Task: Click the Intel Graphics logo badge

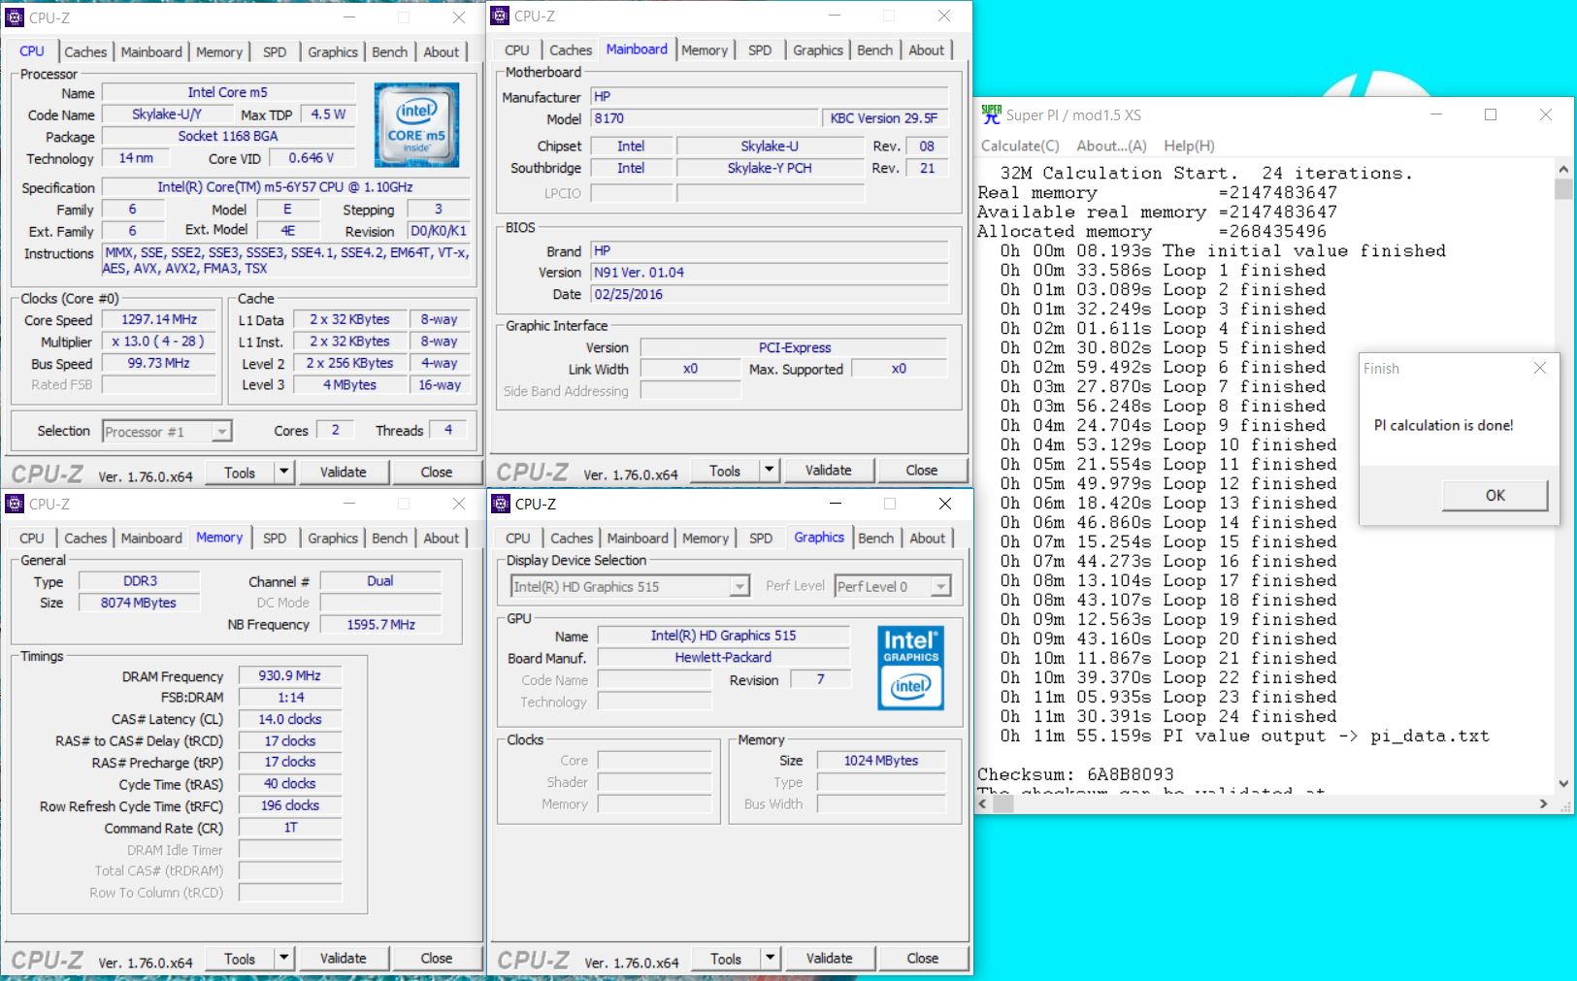Action: pyautogui.click(x=909, y=667)
